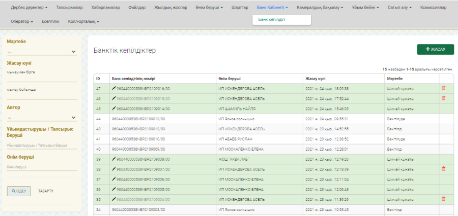Open the Камералдық бақылау dropdown menu
This screenshot has width=458, height=216.
320,8
